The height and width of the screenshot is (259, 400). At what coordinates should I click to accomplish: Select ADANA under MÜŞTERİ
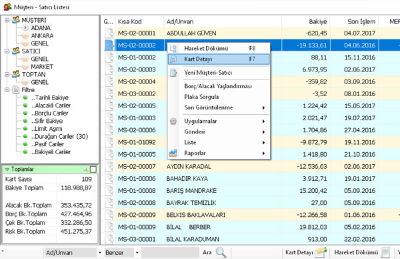coord(41,28)
